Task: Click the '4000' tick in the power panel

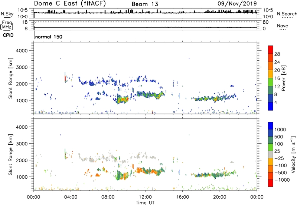Action: [x=22, y=51]
